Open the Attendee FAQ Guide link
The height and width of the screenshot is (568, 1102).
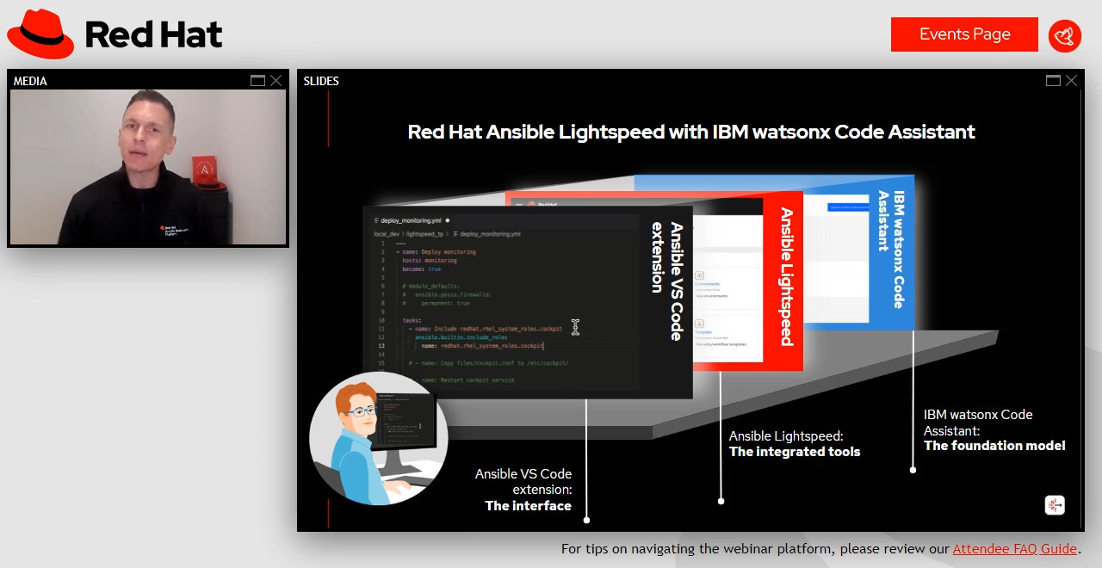point(1014,549)
